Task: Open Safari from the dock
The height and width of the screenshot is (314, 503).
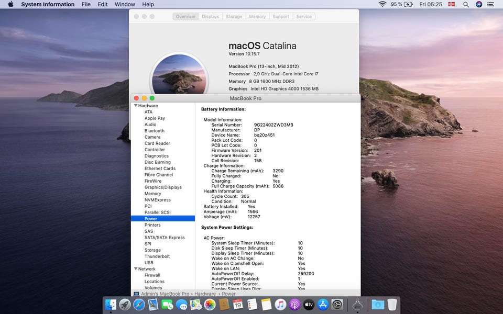Action: 139,304
